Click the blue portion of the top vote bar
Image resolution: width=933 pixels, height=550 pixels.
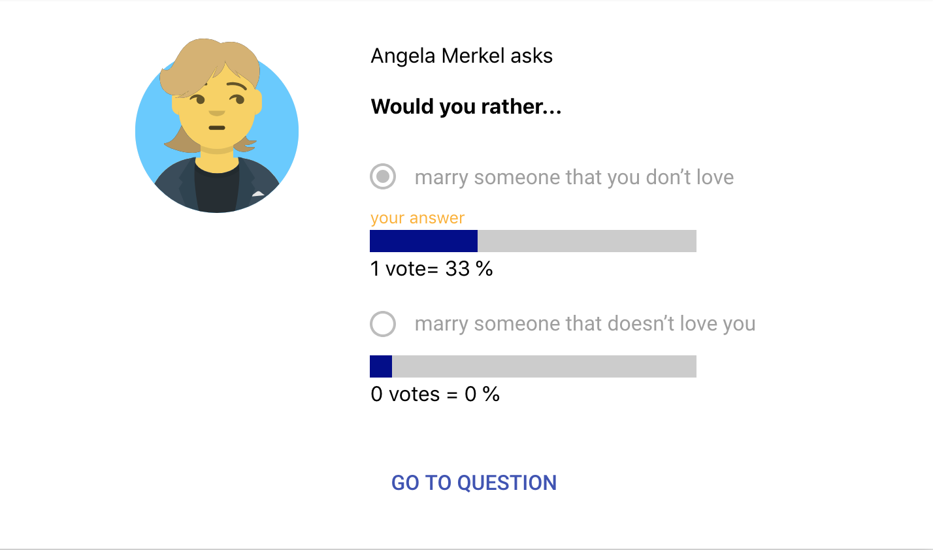(x=423, y=241)
